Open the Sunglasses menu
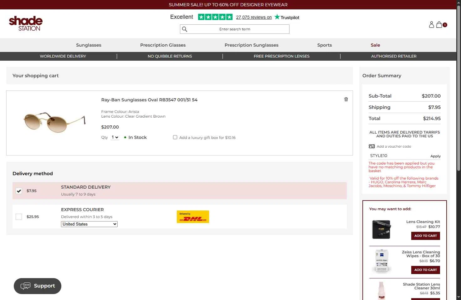Viewport: 461px width, 300px height. coord(89,45)
